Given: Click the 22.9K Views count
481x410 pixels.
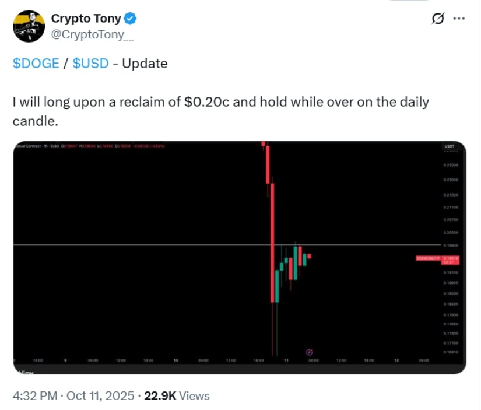Looking at the screenshot, I should (x=177, y=395).
